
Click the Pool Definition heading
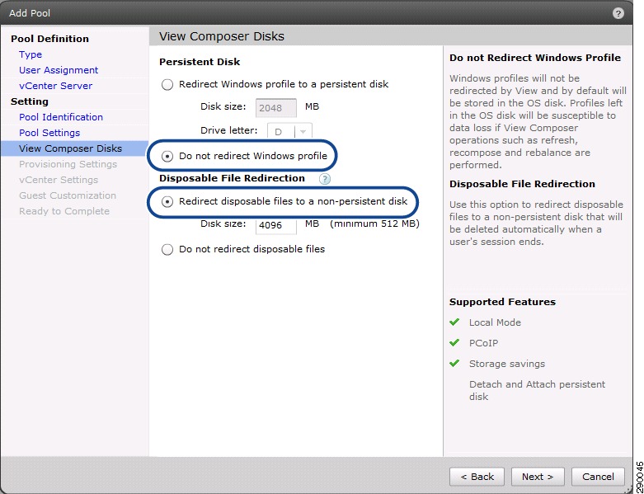49,39
